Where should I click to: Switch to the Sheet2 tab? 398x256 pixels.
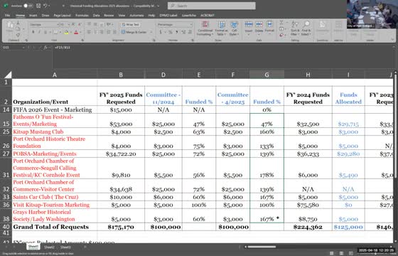pyautogui.click(x=49, y=247)
